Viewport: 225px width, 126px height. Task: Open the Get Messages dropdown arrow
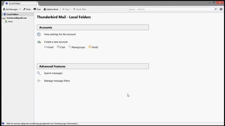click(20, 9)
